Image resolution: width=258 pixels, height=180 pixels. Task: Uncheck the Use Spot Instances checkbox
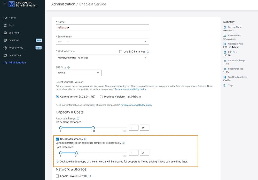[x=57, y=139]
